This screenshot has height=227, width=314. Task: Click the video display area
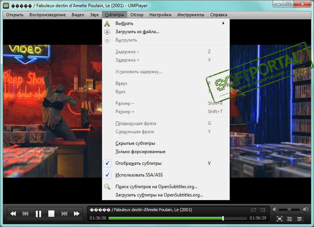(x=52, y=111)
